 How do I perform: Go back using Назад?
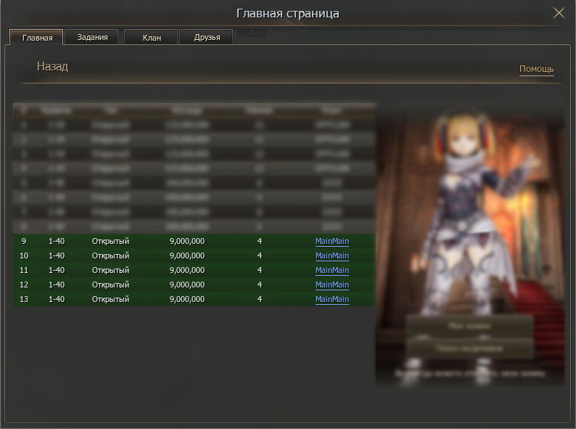(52, 67)
